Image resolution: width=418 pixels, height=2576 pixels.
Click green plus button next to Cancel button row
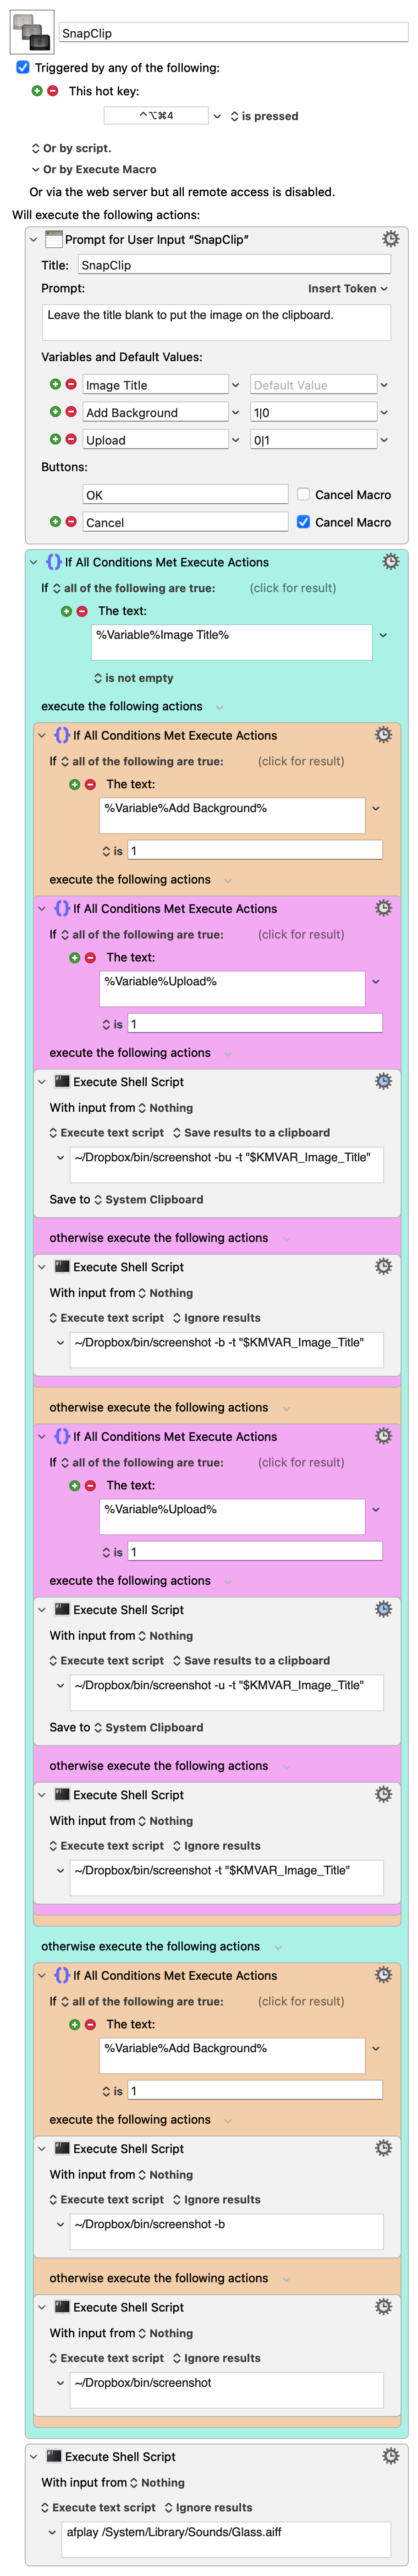(x=55, y=521)
